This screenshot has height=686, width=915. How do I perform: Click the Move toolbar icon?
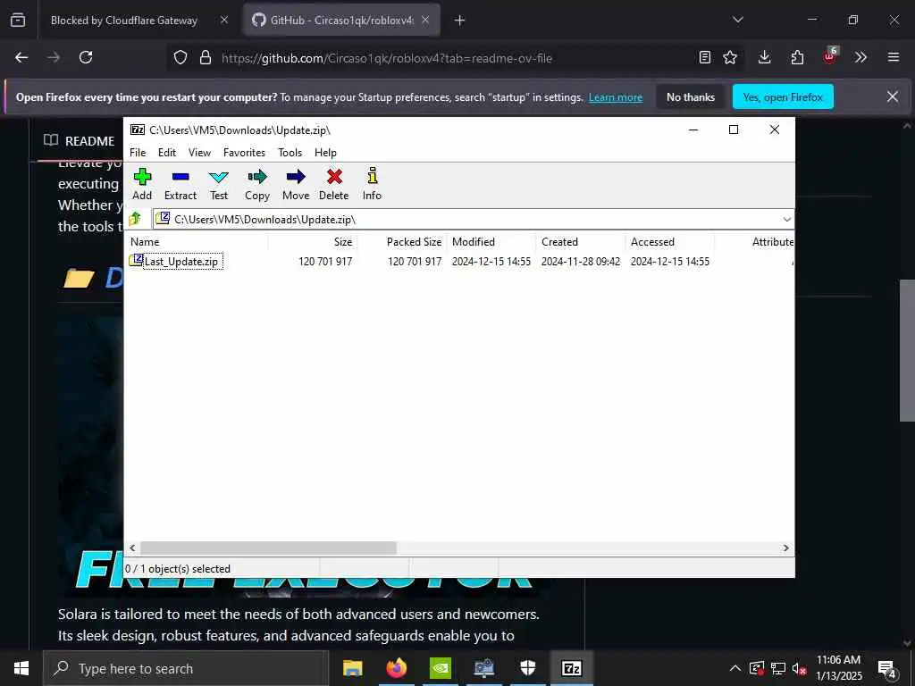pyautogui.click(x=296, y=184)
